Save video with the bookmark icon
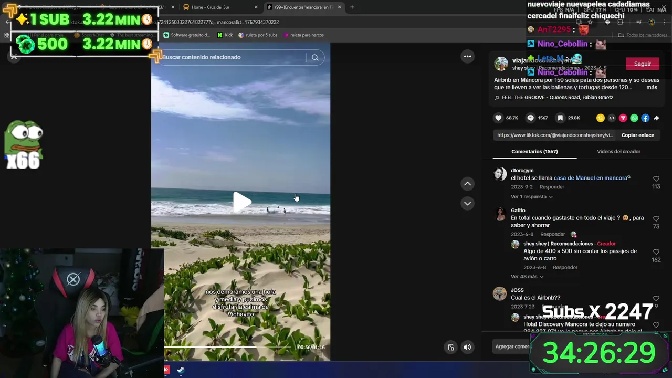672x378 pixels. click(x=560, y=118)
